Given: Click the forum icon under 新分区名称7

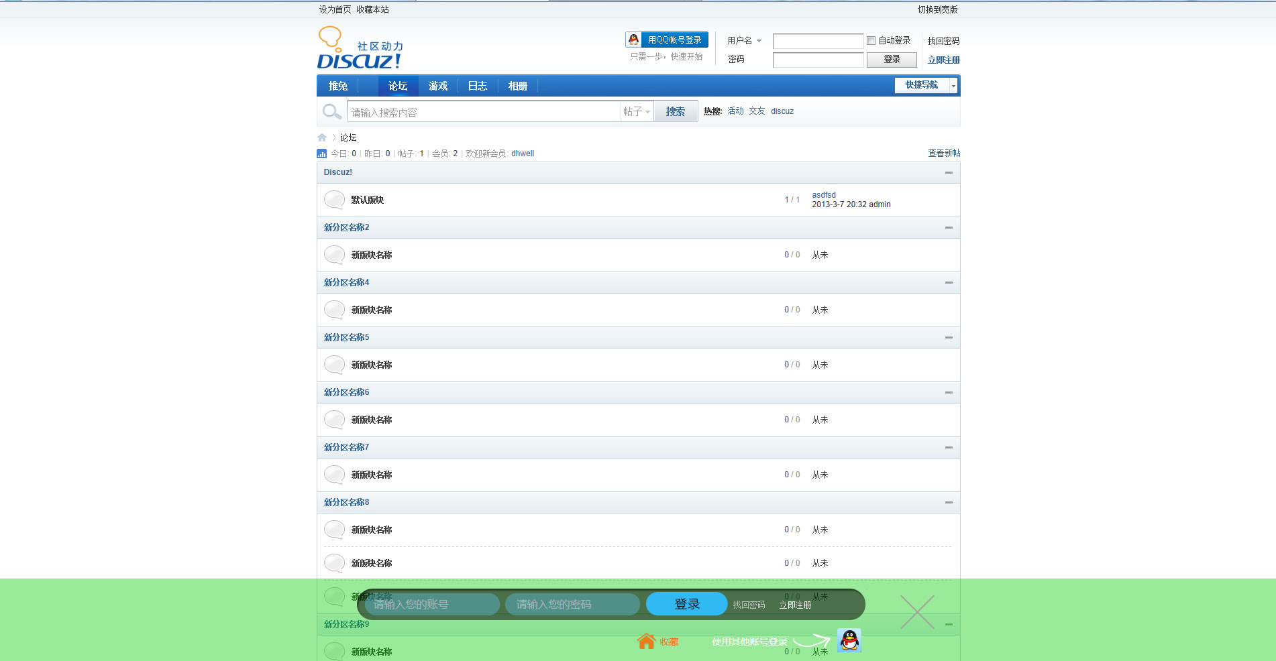Looking at the screenshot, I should [x=334, y=475].
